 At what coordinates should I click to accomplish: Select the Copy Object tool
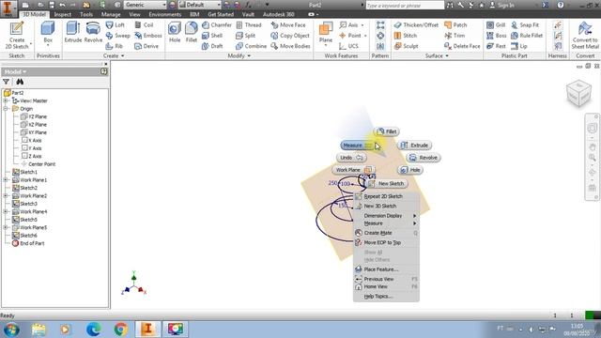point(290,36)
